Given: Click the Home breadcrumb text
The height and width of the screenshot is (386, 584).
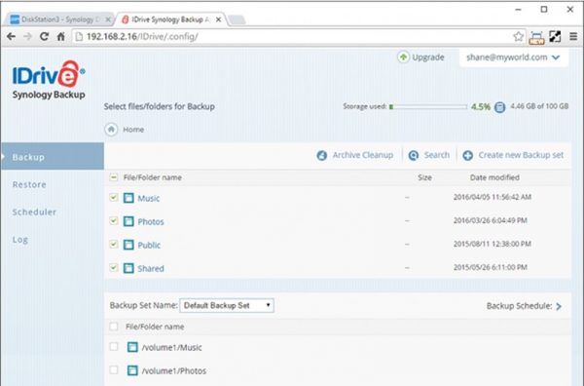Looking at the screenshot, I should tap(133, 130).
